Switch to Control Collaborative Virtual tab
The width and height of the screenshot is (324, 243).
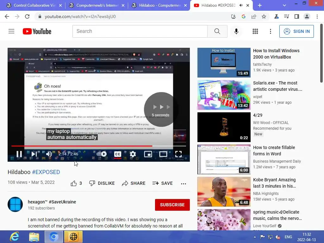(34, 5)
